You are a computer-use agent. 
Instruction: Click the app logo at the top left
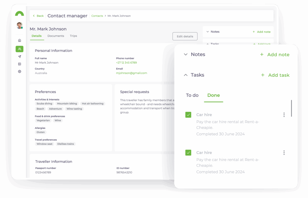[x=19, y=13]
